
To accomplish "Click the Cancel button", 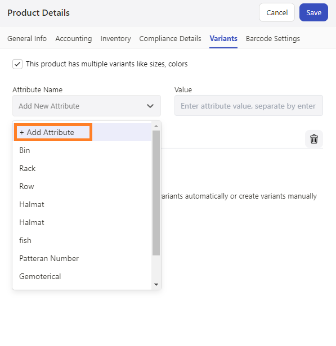I will pos(277,12).
